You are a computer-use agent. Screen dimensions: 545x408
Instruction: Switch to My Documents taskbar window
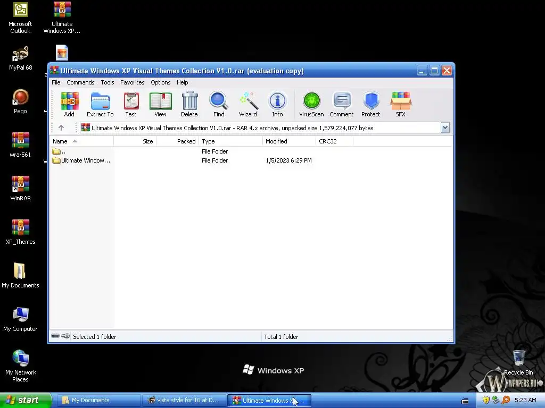pyautogui.click(x=97, y=400)
